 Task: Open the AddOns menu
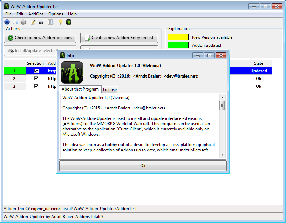36,14
